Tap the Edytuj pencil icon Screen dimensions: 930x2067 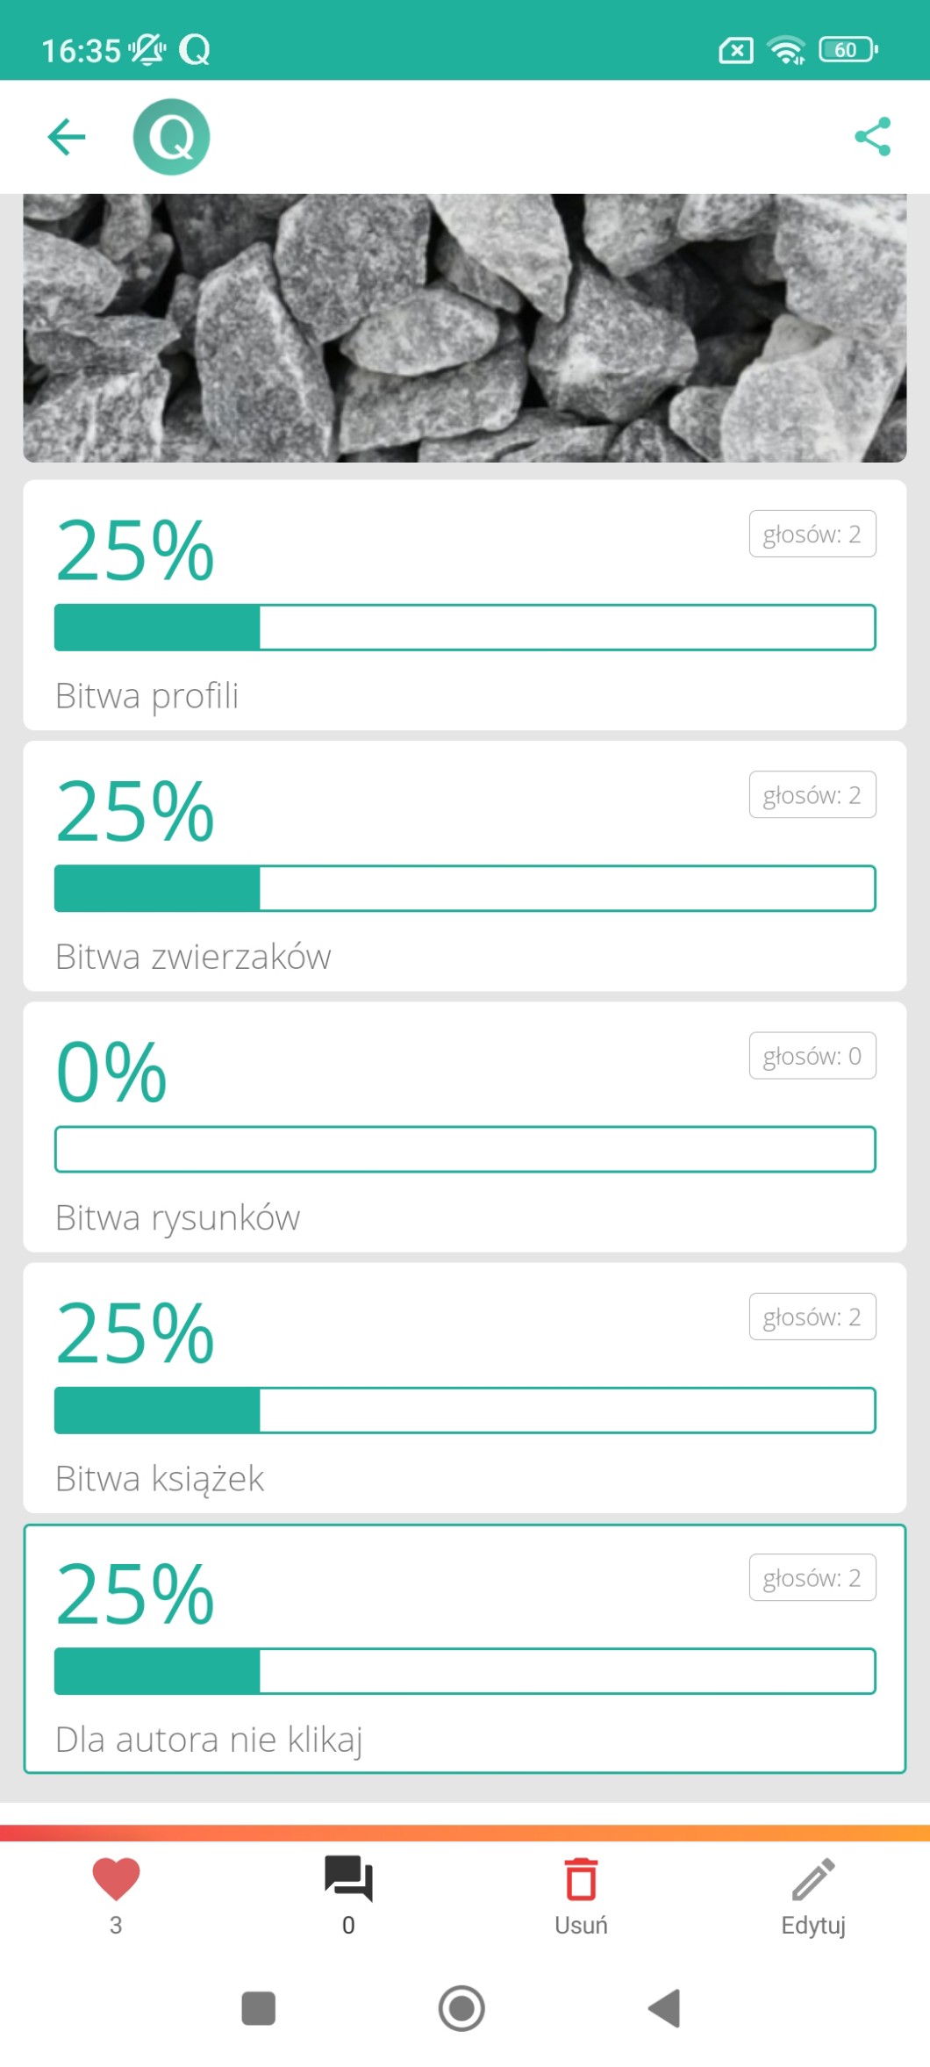click(x=813, y=1879)
